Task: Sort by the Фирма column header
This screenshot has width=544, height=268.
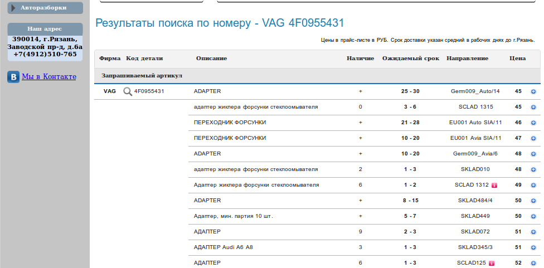Action: tap(110, 59)
